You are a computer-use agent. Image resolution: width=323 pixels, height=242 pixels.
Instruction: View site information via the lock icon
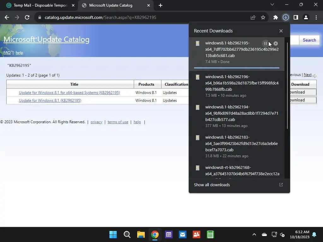point(40,18)
